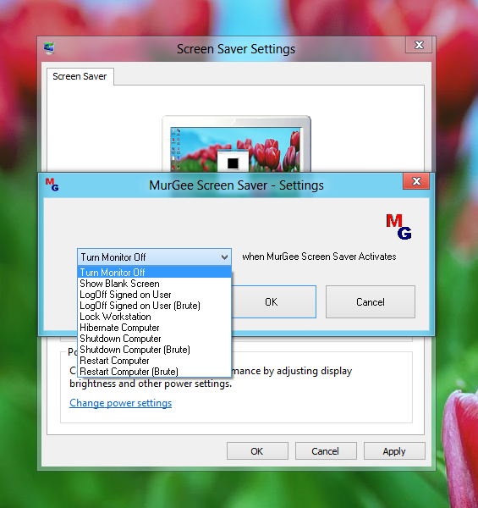
Task: Pick LogOff Signed on User (Brute)
Action: (x=154, y=306)
